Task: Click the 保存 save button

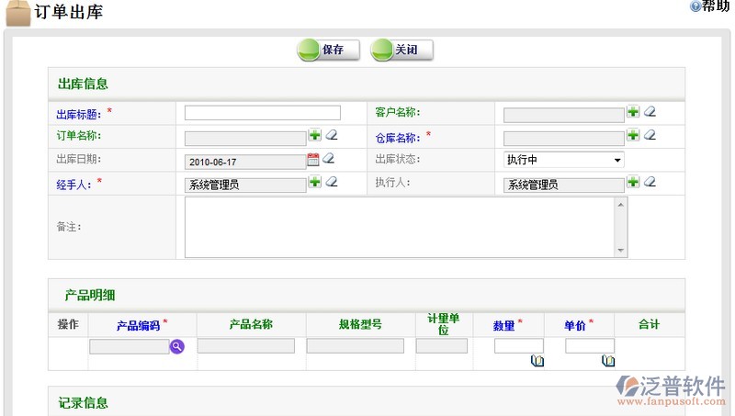Action: [x=329, y=50]
